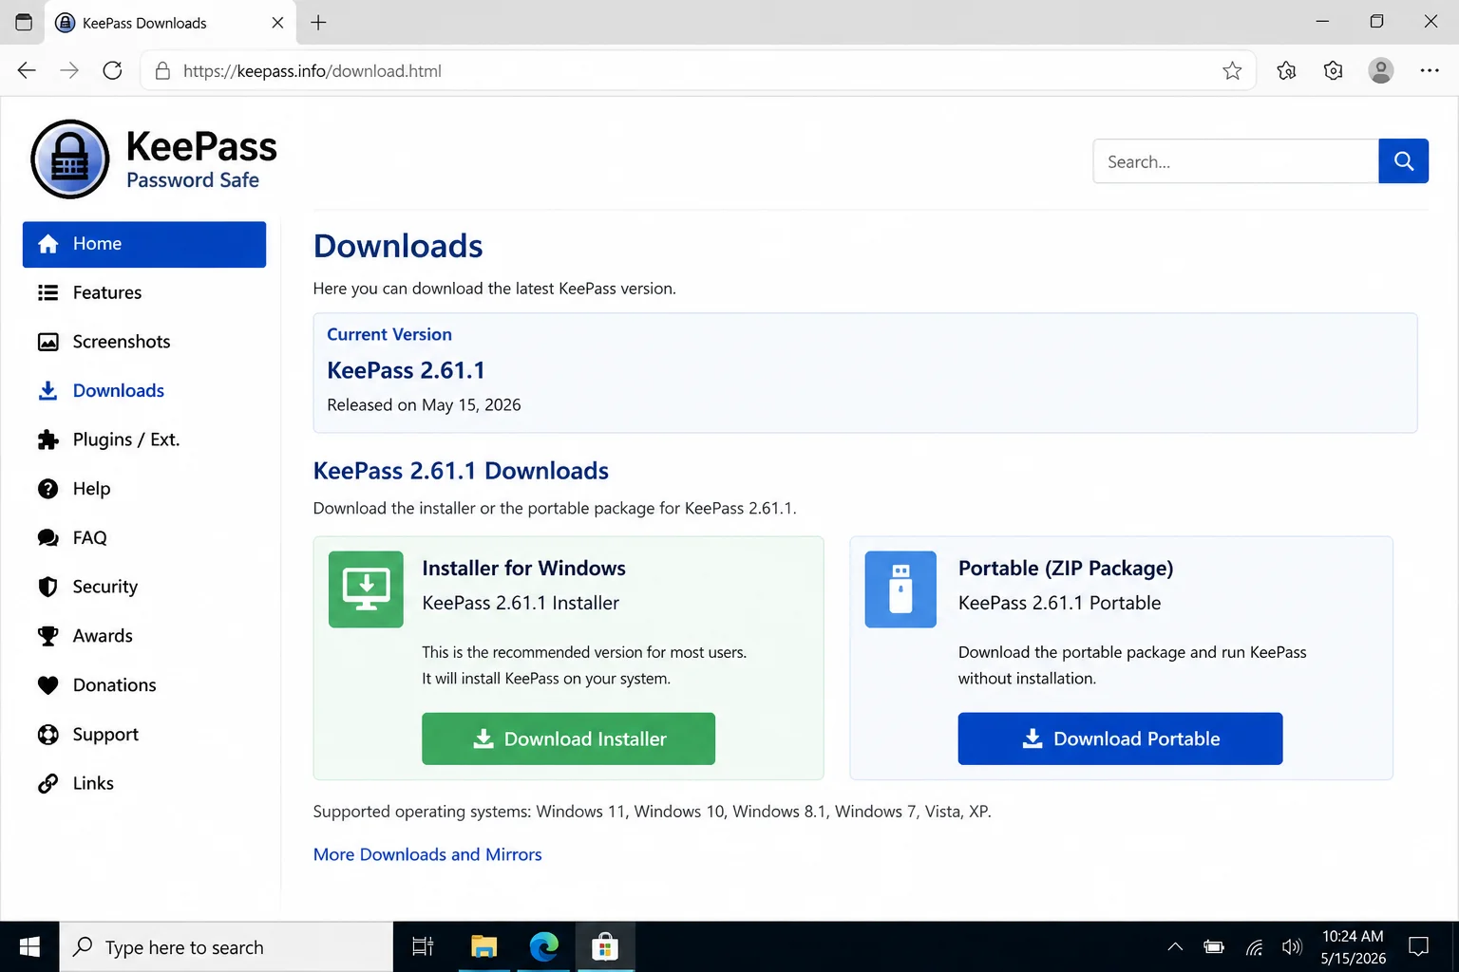This screenshot has width=1459, height=972.
Task: Click the address bar lock icon
Action: (x=162, y=71)
